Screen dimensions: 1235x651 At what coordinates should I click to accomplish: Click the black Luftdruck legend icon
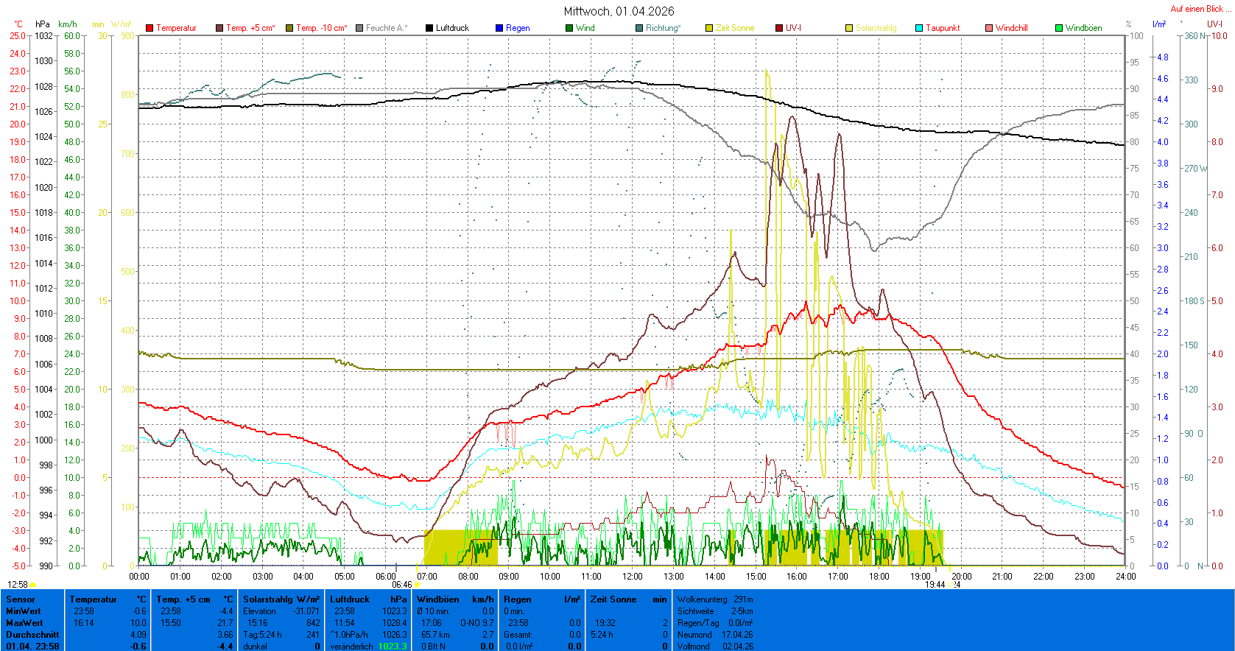429,28
